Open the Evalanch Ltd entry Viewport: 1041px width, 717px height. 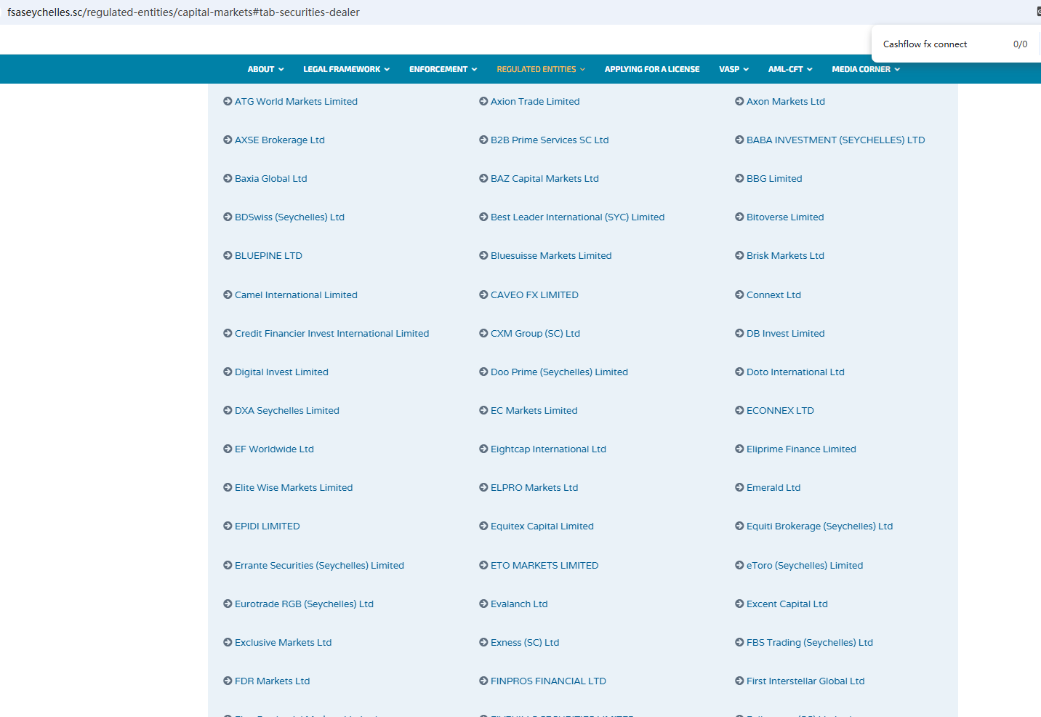pyautogui.click(x=519, y=604)
